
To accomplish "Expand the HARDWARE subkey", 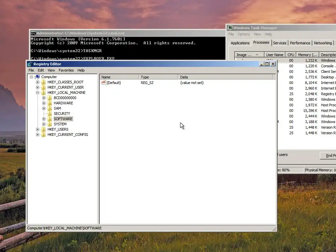I will [44, 103].
